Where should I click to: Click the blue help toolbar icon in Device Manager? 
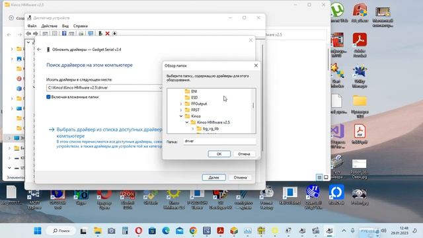point(64,33)
